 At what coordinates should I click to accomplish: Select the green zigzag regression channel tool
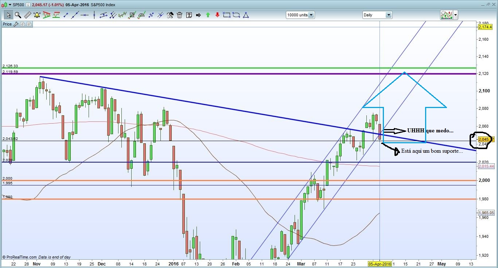(122, 15)
